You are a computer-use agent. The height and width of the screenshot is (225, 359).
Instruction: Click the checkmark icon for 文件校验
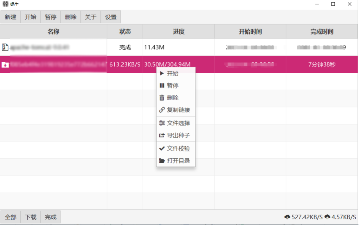(162, 148)
